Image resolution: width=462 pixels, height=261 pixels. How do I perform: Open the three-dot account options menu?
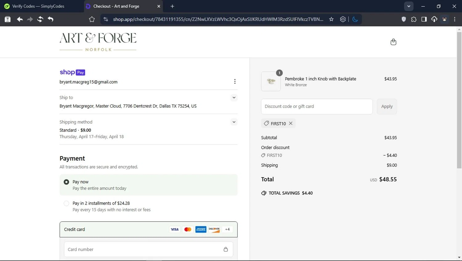click(235, 81)
